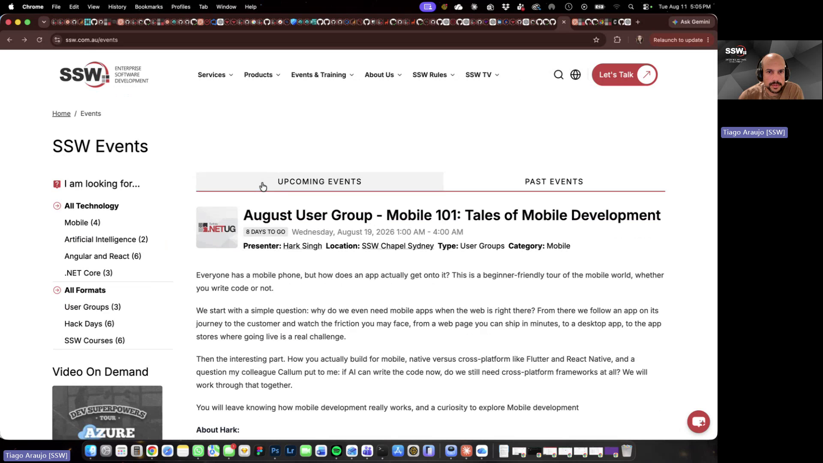The image size is (823, 463).
Task: Click the Chrome profile avatar
Action: click(640, 40)
